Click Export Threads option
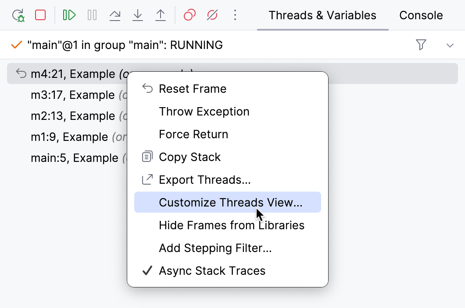Viewport: 465px width, 308px height. [205, 179]
